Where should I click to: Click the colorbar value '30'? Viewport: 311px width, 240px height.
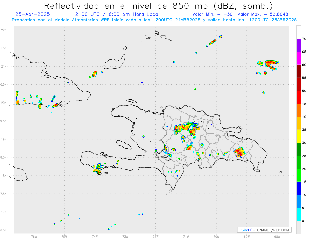click(x=304, y=143)
